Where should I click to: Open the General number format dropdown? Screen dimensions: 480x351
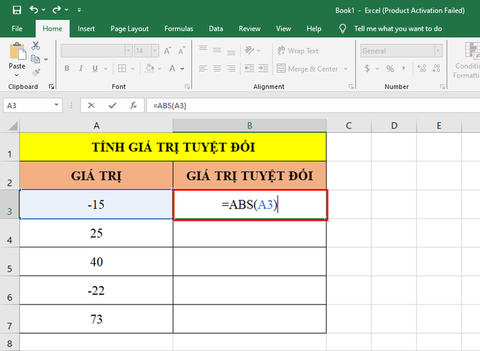point(438,51)
